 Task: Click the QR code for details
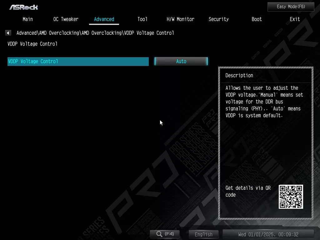pos(291,197)
